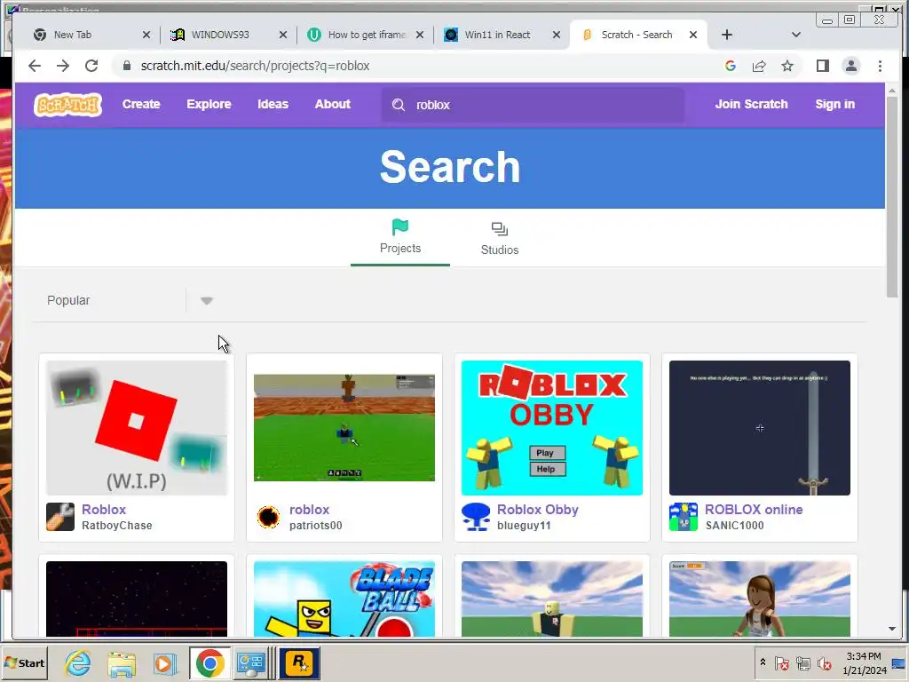Open the Ideas menu link
909x682 pixels.
(273, 105)
